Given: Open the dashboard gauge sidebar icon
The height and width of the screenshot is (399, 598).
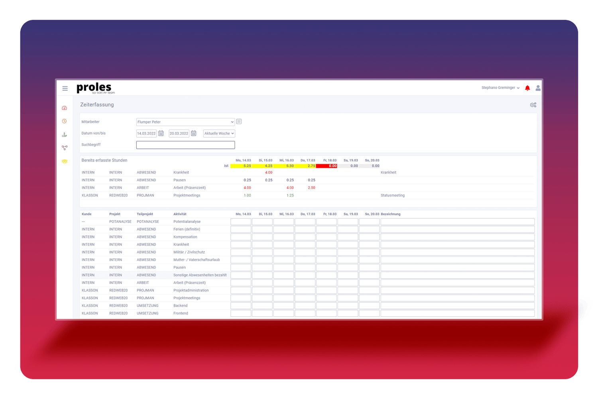Looking at the screenshot, I should point(65,108).
